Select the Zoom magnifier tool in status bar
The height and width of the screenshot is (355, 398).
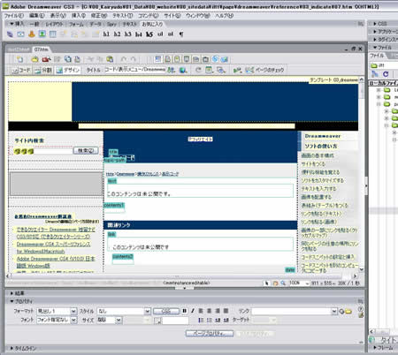pos(283,283)
